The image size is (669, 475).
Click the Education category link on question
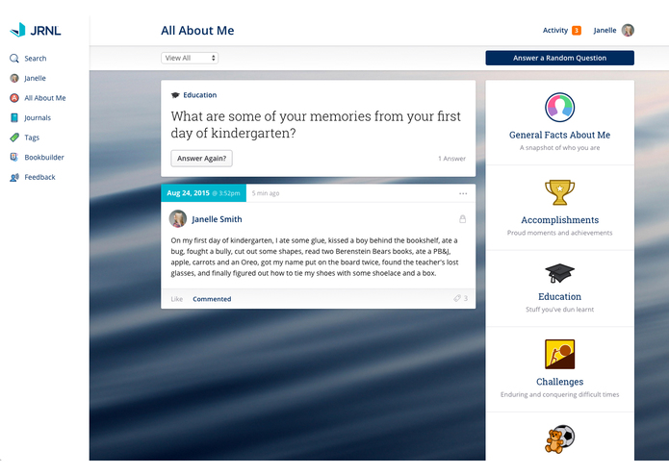(x=199, y=95)
